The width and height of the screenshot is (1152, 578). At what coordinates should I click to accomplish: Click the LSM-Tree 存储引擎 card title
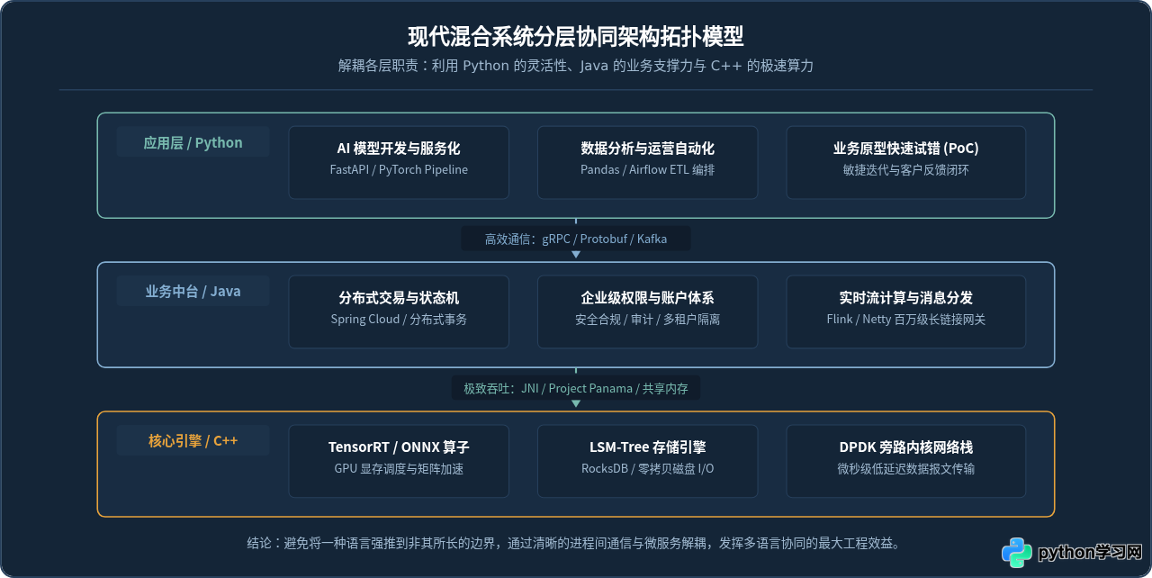click(x=648, y=447)
